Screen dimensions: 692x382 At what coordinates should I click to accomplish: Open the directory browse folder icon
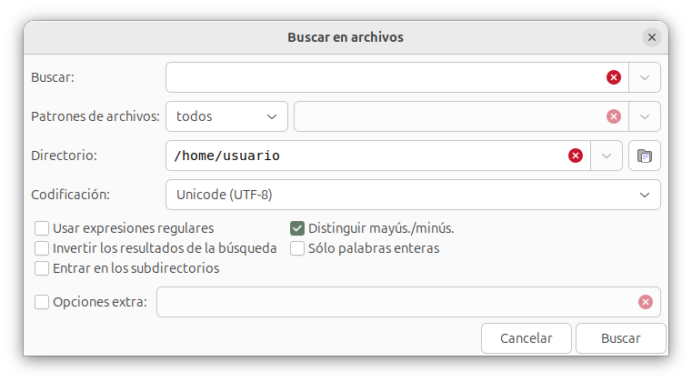(645, 156)
